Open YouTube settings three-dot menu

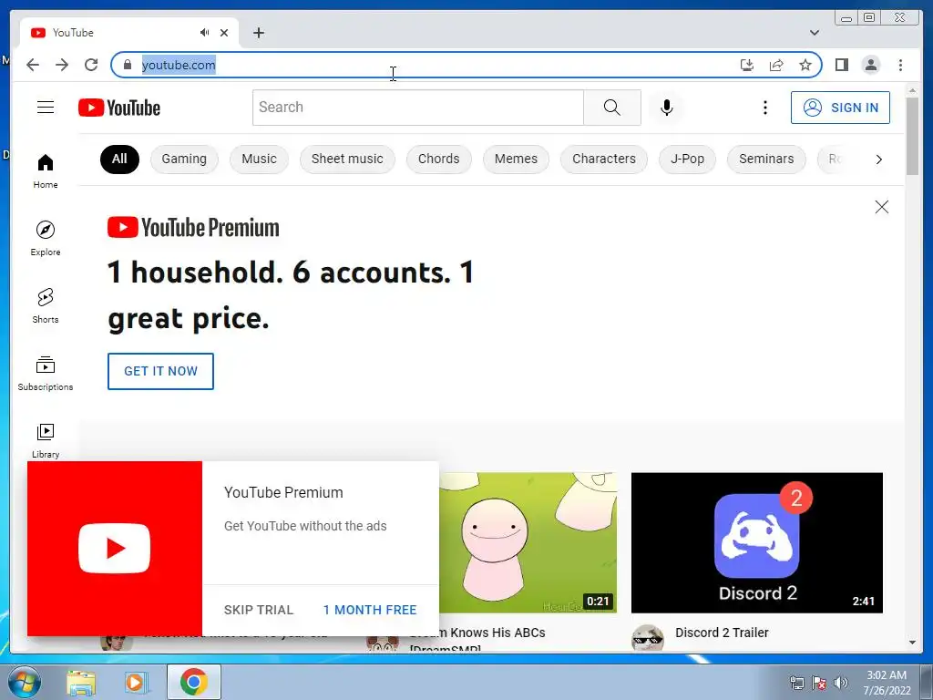[765, 108]
